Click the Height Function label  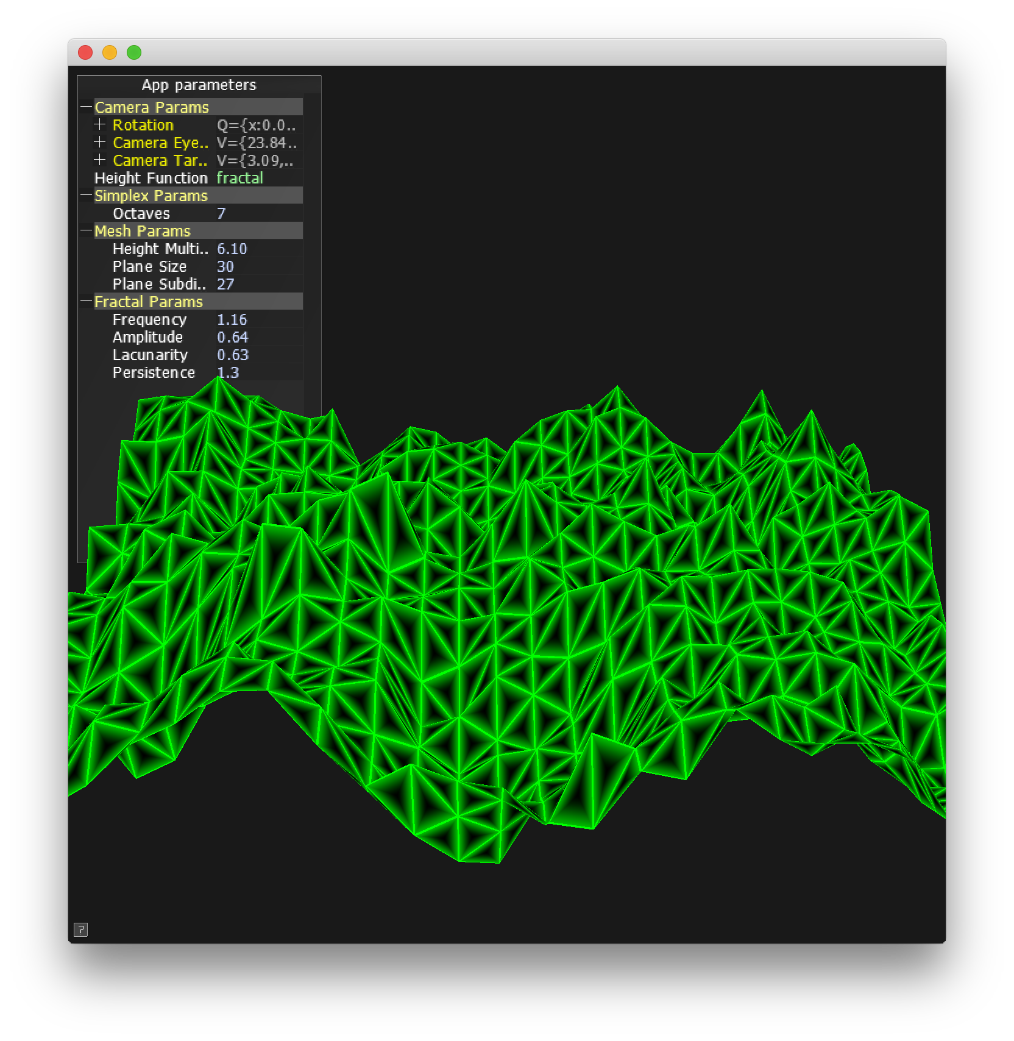click(151, 178)
